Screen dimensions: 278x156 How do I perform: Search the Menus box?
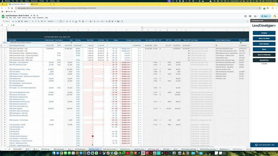click(7, 21)
